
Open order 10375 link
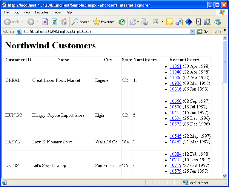175,124
